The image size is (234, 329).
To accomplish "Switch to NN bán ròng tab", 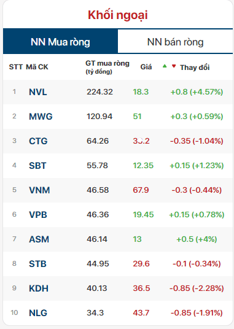I will pyautogui.click(x=175, y=42).
